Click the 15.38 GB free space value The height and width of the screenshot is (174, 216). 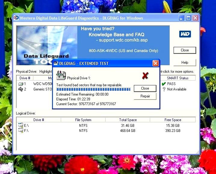[173, 126]
